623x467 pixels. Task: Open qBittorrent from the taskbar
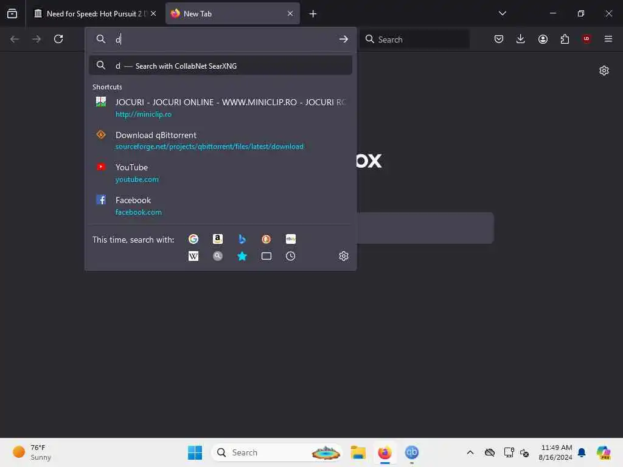412,452
